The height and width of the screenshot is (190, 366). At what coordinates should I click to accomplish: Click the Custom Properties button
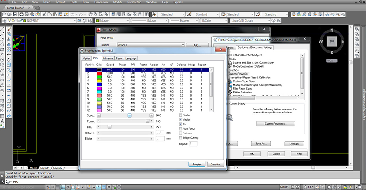point(276,124)
